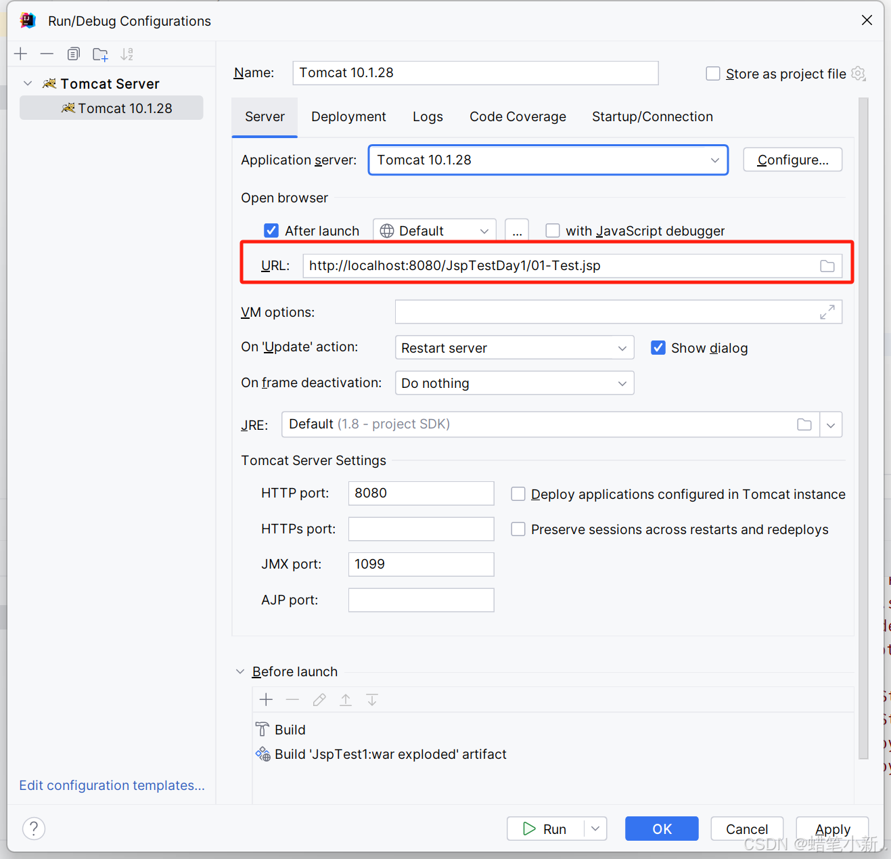Viewport: 891px width, 859px height.
Task: Open Edit configuration templates link
Action: 112,785
